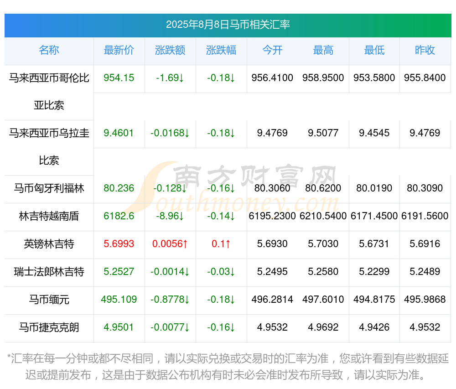Click red change percent 0.1↑
The image size is (456, 389).
click(221, 244)
